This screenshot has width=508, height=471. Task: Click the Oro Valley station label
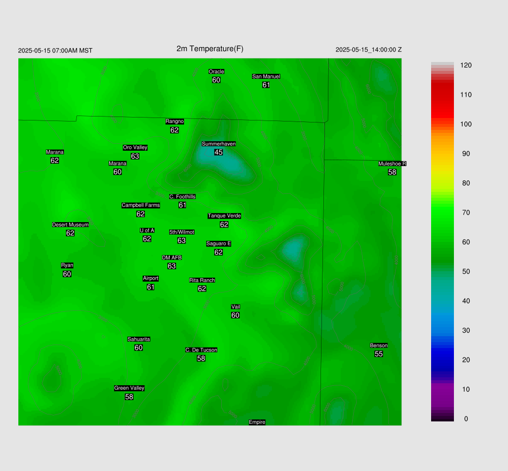[135, 147]
